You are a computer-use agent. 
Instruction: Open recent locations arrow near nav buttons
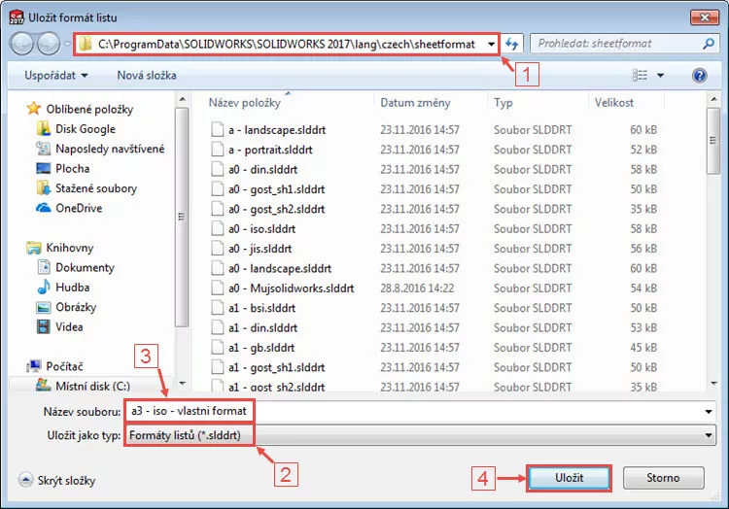click(67, 44)
